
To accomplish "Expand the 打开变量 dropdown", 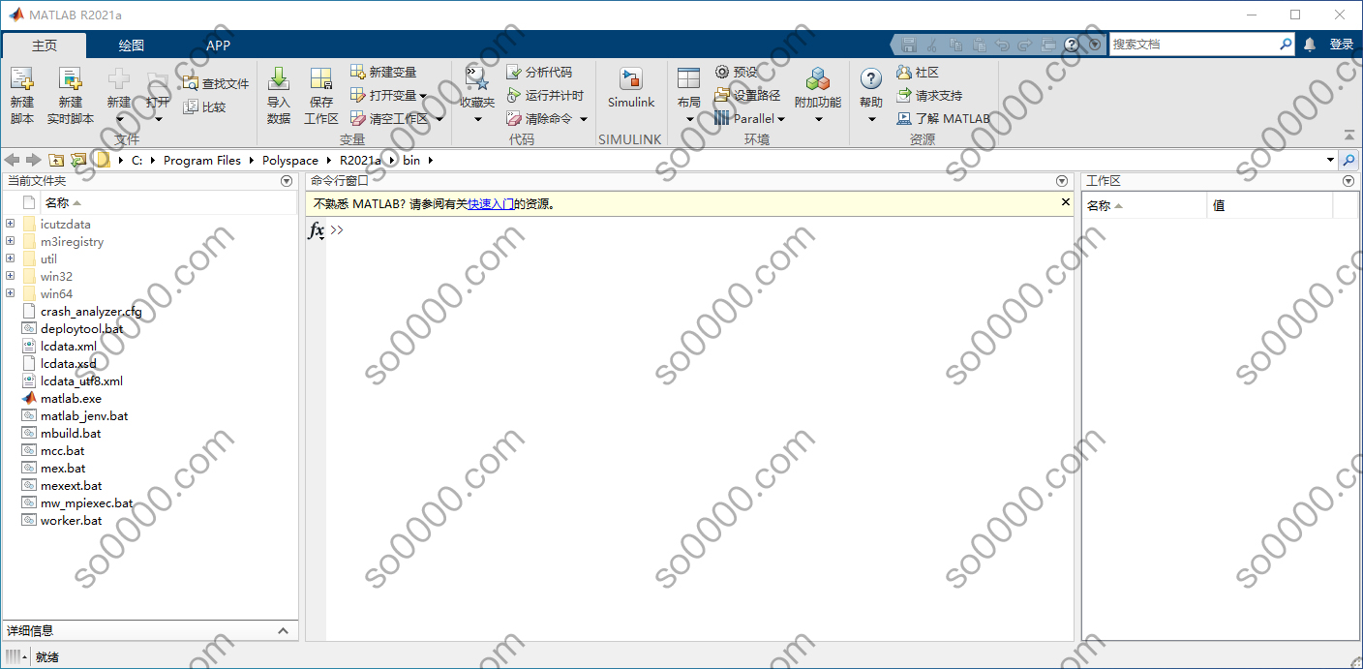I will (x=423, y=96).
